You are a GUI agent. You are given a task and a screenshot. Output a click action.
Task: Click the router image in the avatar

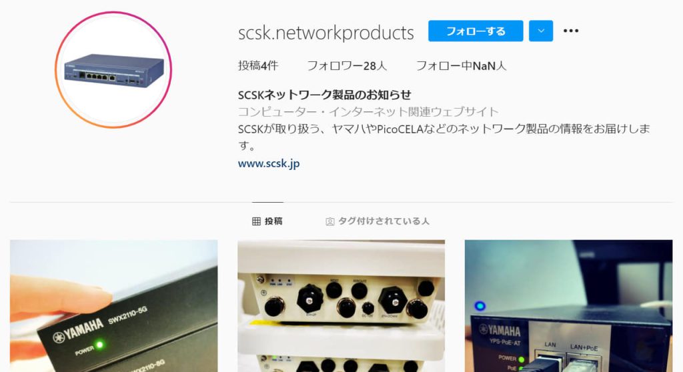114,70
